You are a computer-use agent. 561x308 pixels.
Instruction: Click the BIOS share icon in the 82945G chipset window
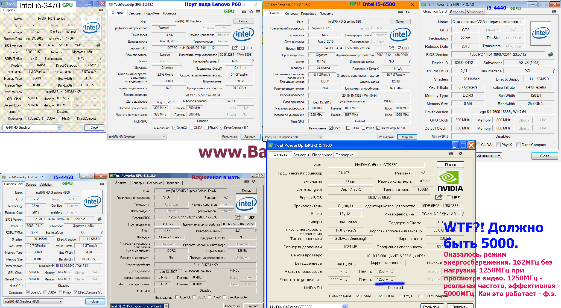pyautogui.click(x=238, y=217)
